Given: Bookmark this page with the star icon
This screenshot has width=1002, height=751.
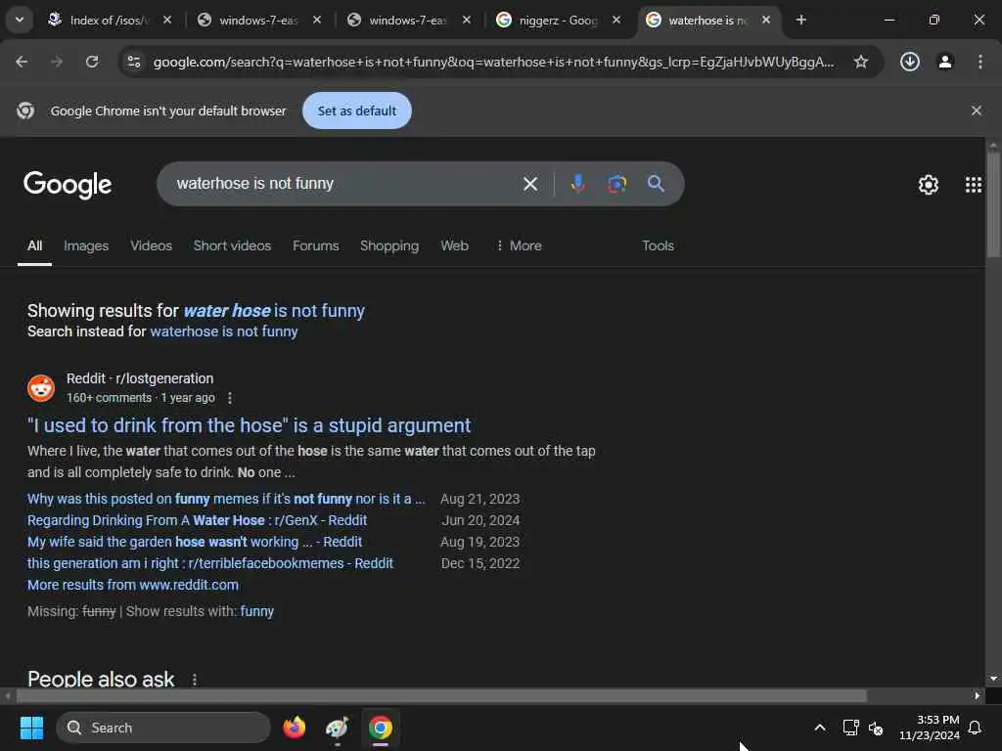Looking at the screenshot, I should click(x=861, y=62).
